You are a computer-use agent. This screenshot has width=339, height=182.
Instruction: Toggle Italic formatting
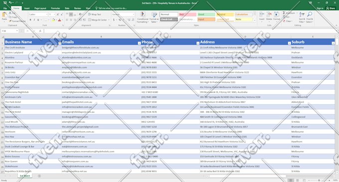click(x=34, y=20)
